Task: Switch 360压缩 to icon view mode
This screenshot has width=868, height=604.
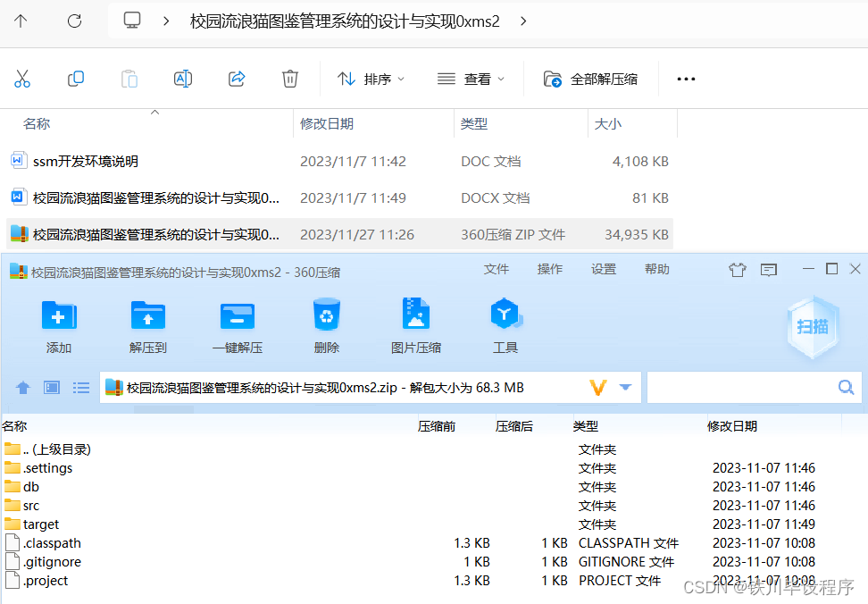Action: click(x=52, y=388)
